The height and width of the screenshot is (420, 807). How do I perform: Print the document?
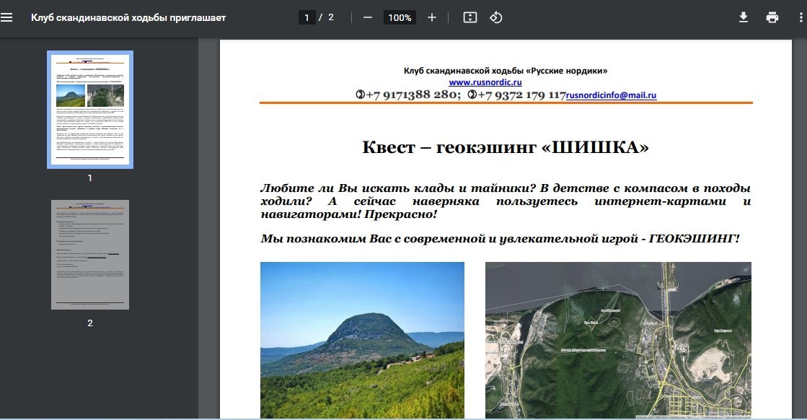[772, 17]
